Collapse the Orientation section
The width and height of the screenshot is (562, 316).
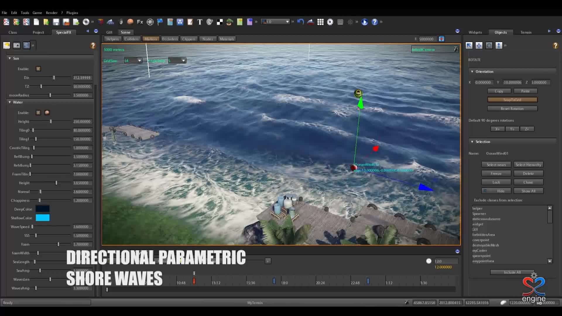(472, 71)
